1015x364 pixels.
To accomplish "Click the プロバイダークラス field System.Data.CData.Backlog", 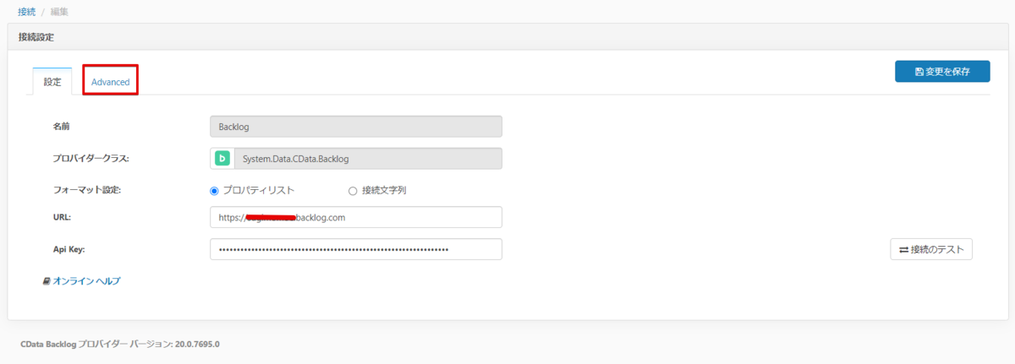I will (368, 158).
